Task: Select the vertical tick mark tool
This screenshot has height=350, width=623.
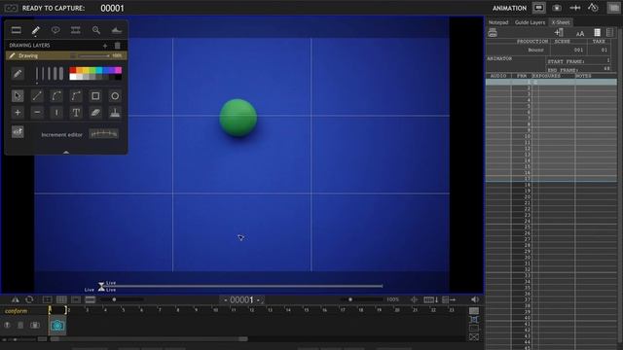Action: pos(56,113)
